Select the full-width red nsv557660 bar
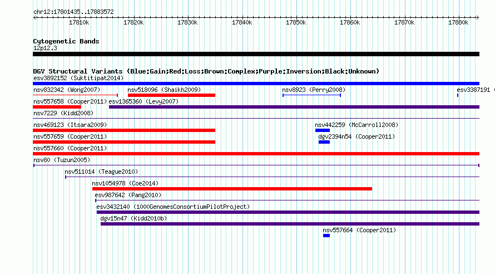The width and height of the screenshot is (495, 274). pos(256,154)
